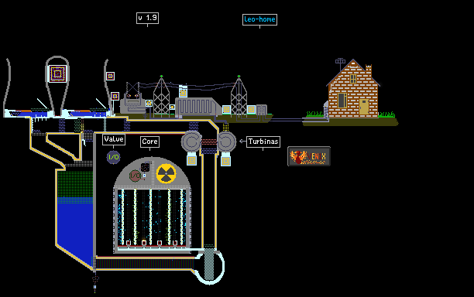Toggle the purple I/O valve switch
The height and width of the screenshot is (297, 474).
pos(113,157)
